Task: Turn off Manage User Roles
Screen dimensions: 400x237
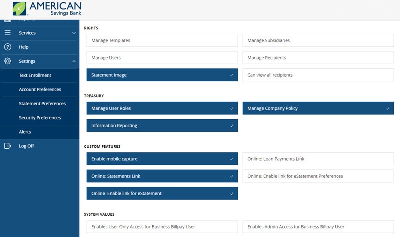Action: [162, 108]
